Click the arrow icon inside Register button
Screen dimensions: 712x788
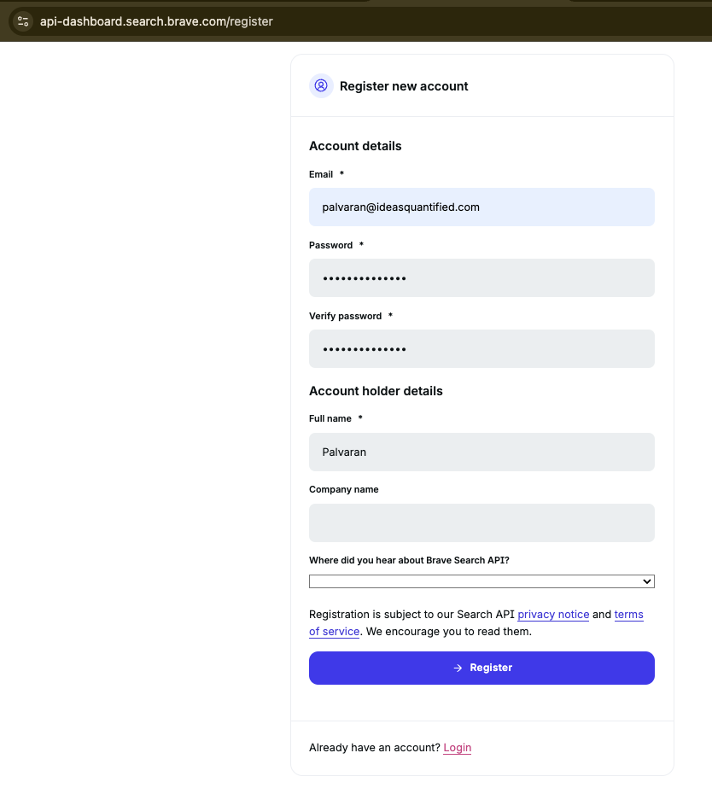tap(458, 668)
